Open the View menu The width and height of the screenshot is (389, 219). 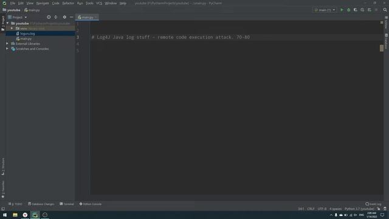point(30,3)
